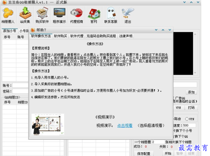Switch to the 软件购买 tab
Screen dimensions: 210x156
coord(60,36)
